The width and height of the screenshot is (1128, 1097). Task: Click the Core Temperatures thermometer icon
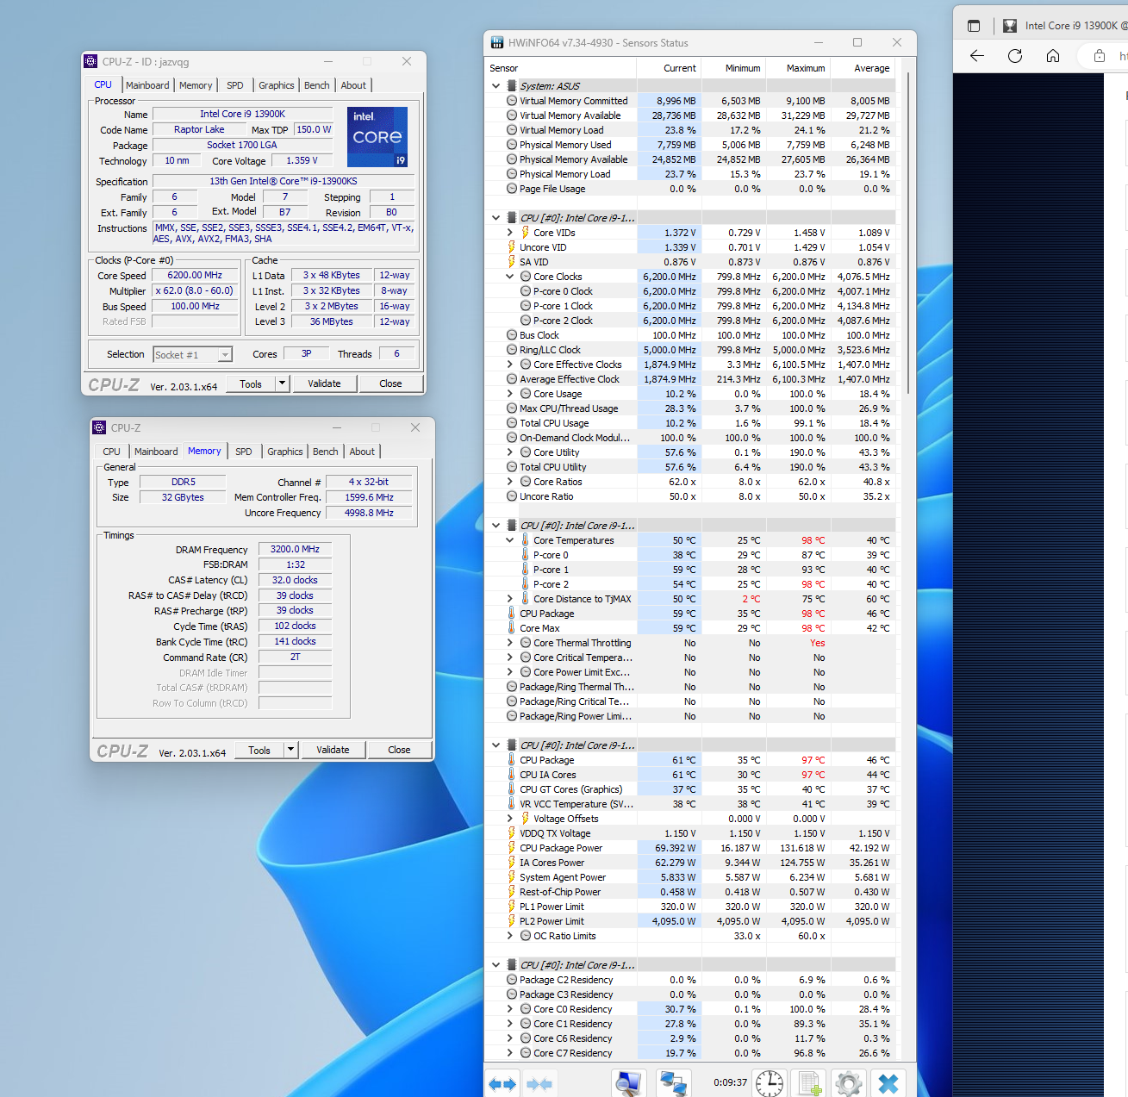click(x=525, y=540)
